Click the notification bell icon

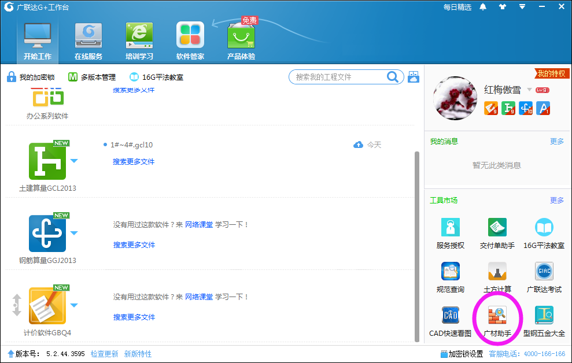pyautogui.click(x=482, y=7)
